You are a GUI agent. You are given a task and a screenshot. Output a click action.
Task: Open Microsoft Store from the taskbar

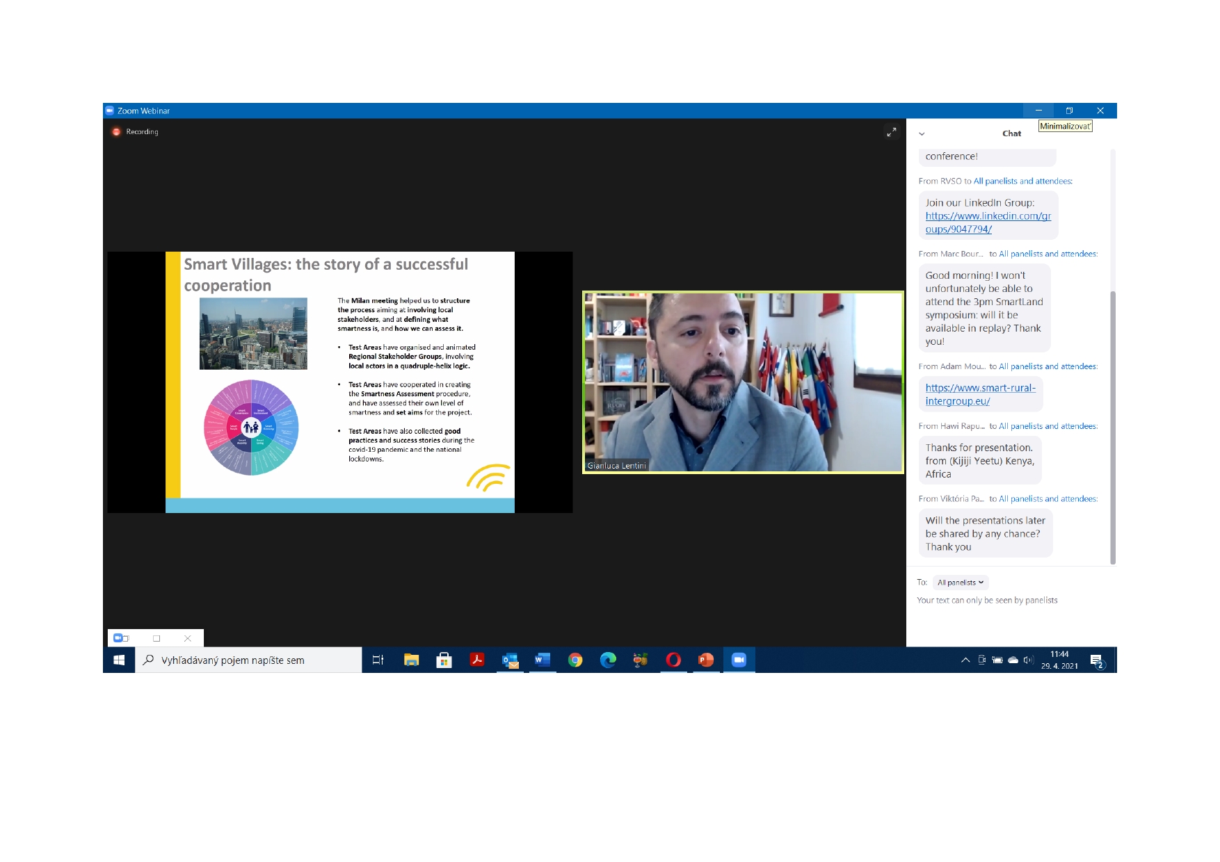pyautogui.click(x=444, y=660)
